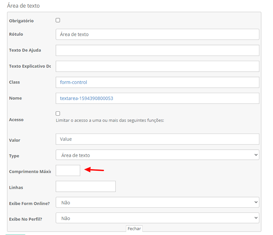Click the Comprimento Máximo input box
Viewport: 273px width, 235px height.
pyautogui.click(x=68, y=171)
